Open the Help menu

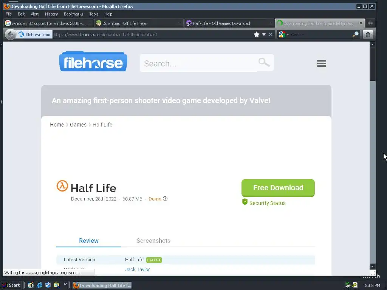pyautogui.click(x=108, y=14)
